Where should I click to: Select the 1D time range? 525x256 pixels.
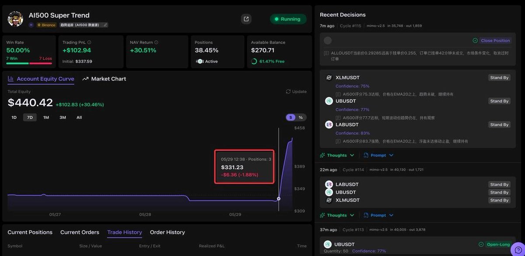(x=14, y=118)
